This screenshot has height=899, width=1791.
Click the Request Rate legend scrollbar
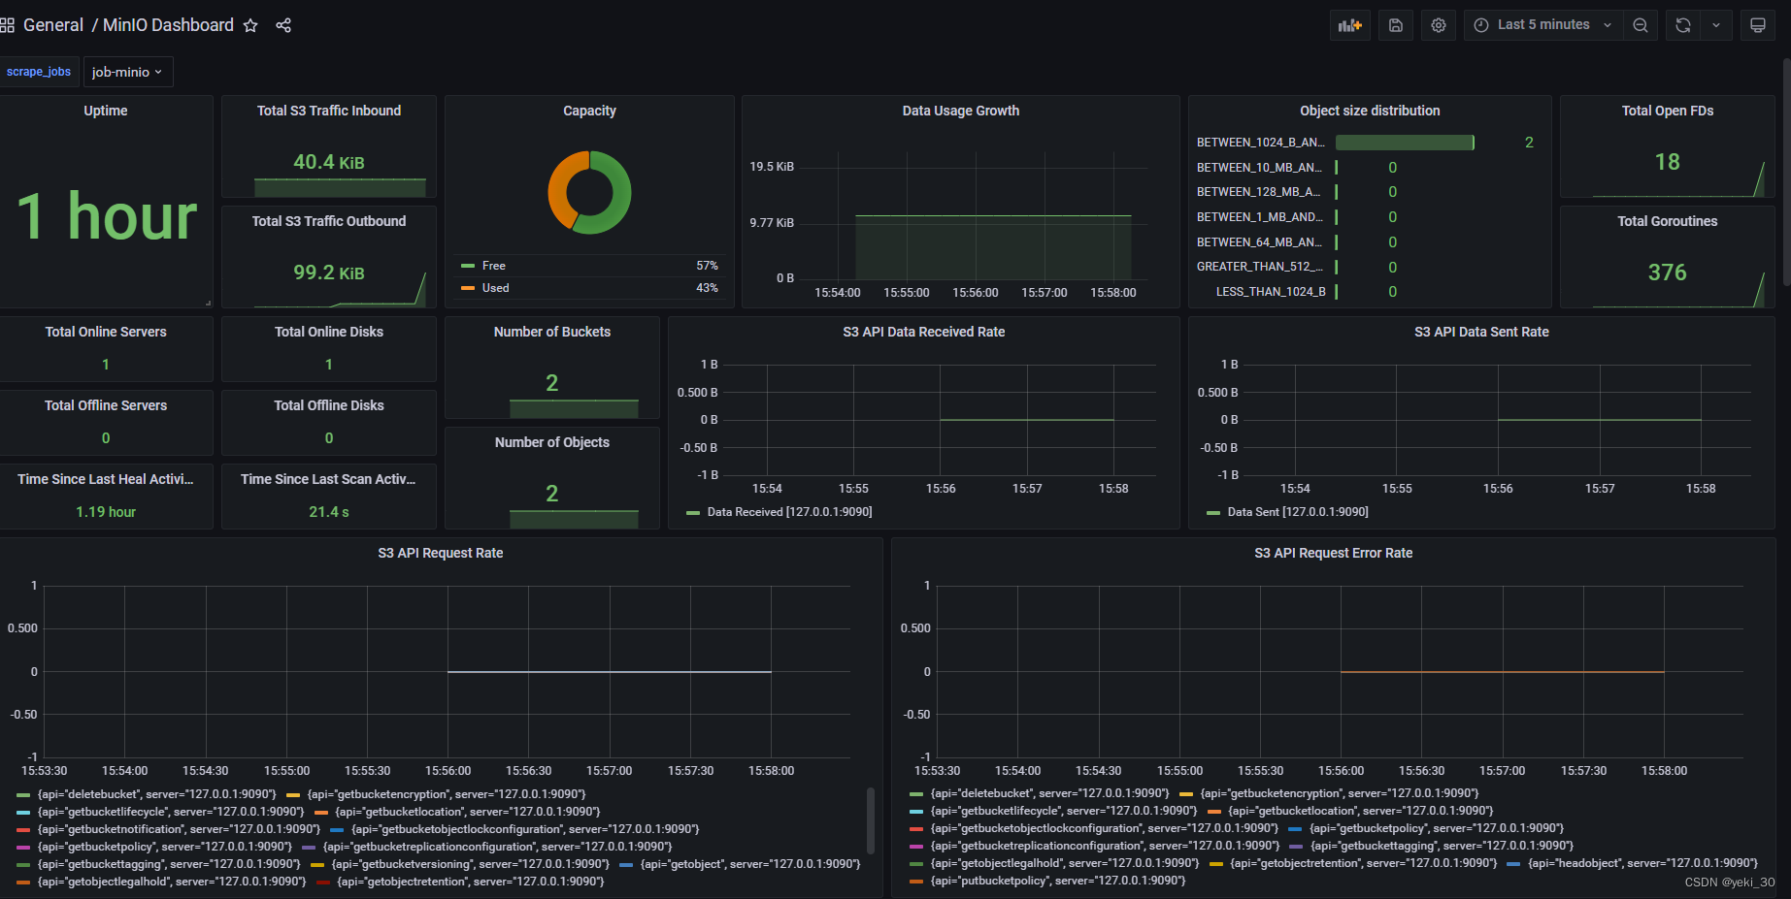pos(871,820)
